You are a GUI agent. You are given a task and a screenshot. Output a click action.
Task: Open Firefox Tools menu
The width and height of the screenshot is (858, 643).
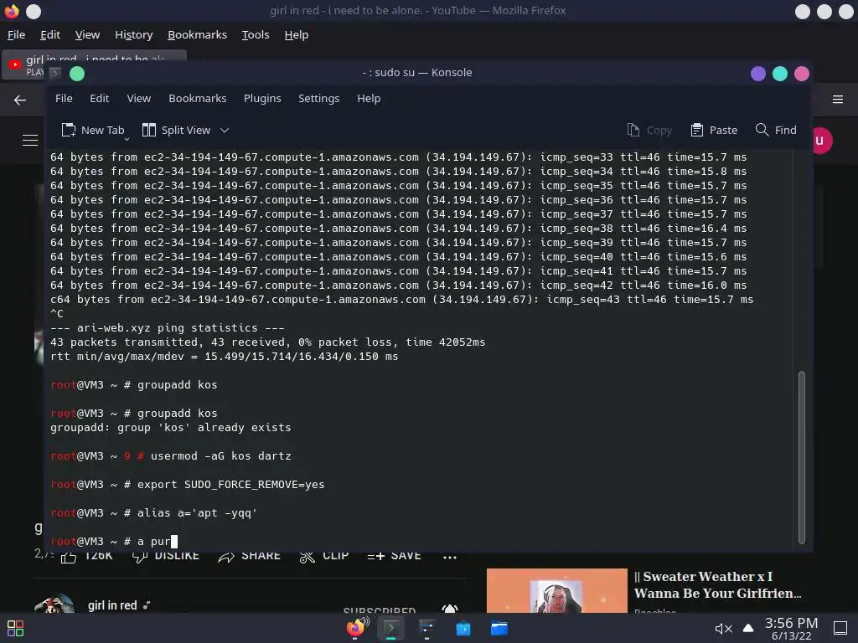pyautogui.click(x=256, y=35)
